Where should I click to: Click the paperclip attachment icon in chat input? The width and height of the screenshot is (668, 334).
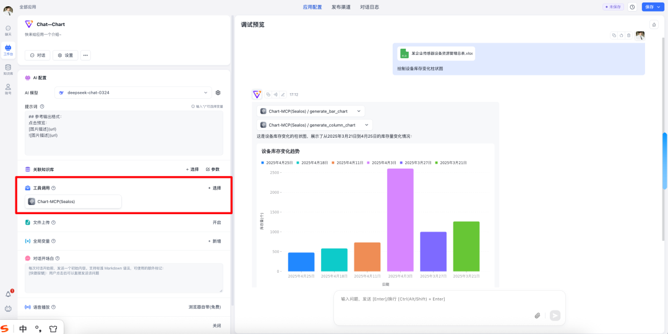coord(537,315)
